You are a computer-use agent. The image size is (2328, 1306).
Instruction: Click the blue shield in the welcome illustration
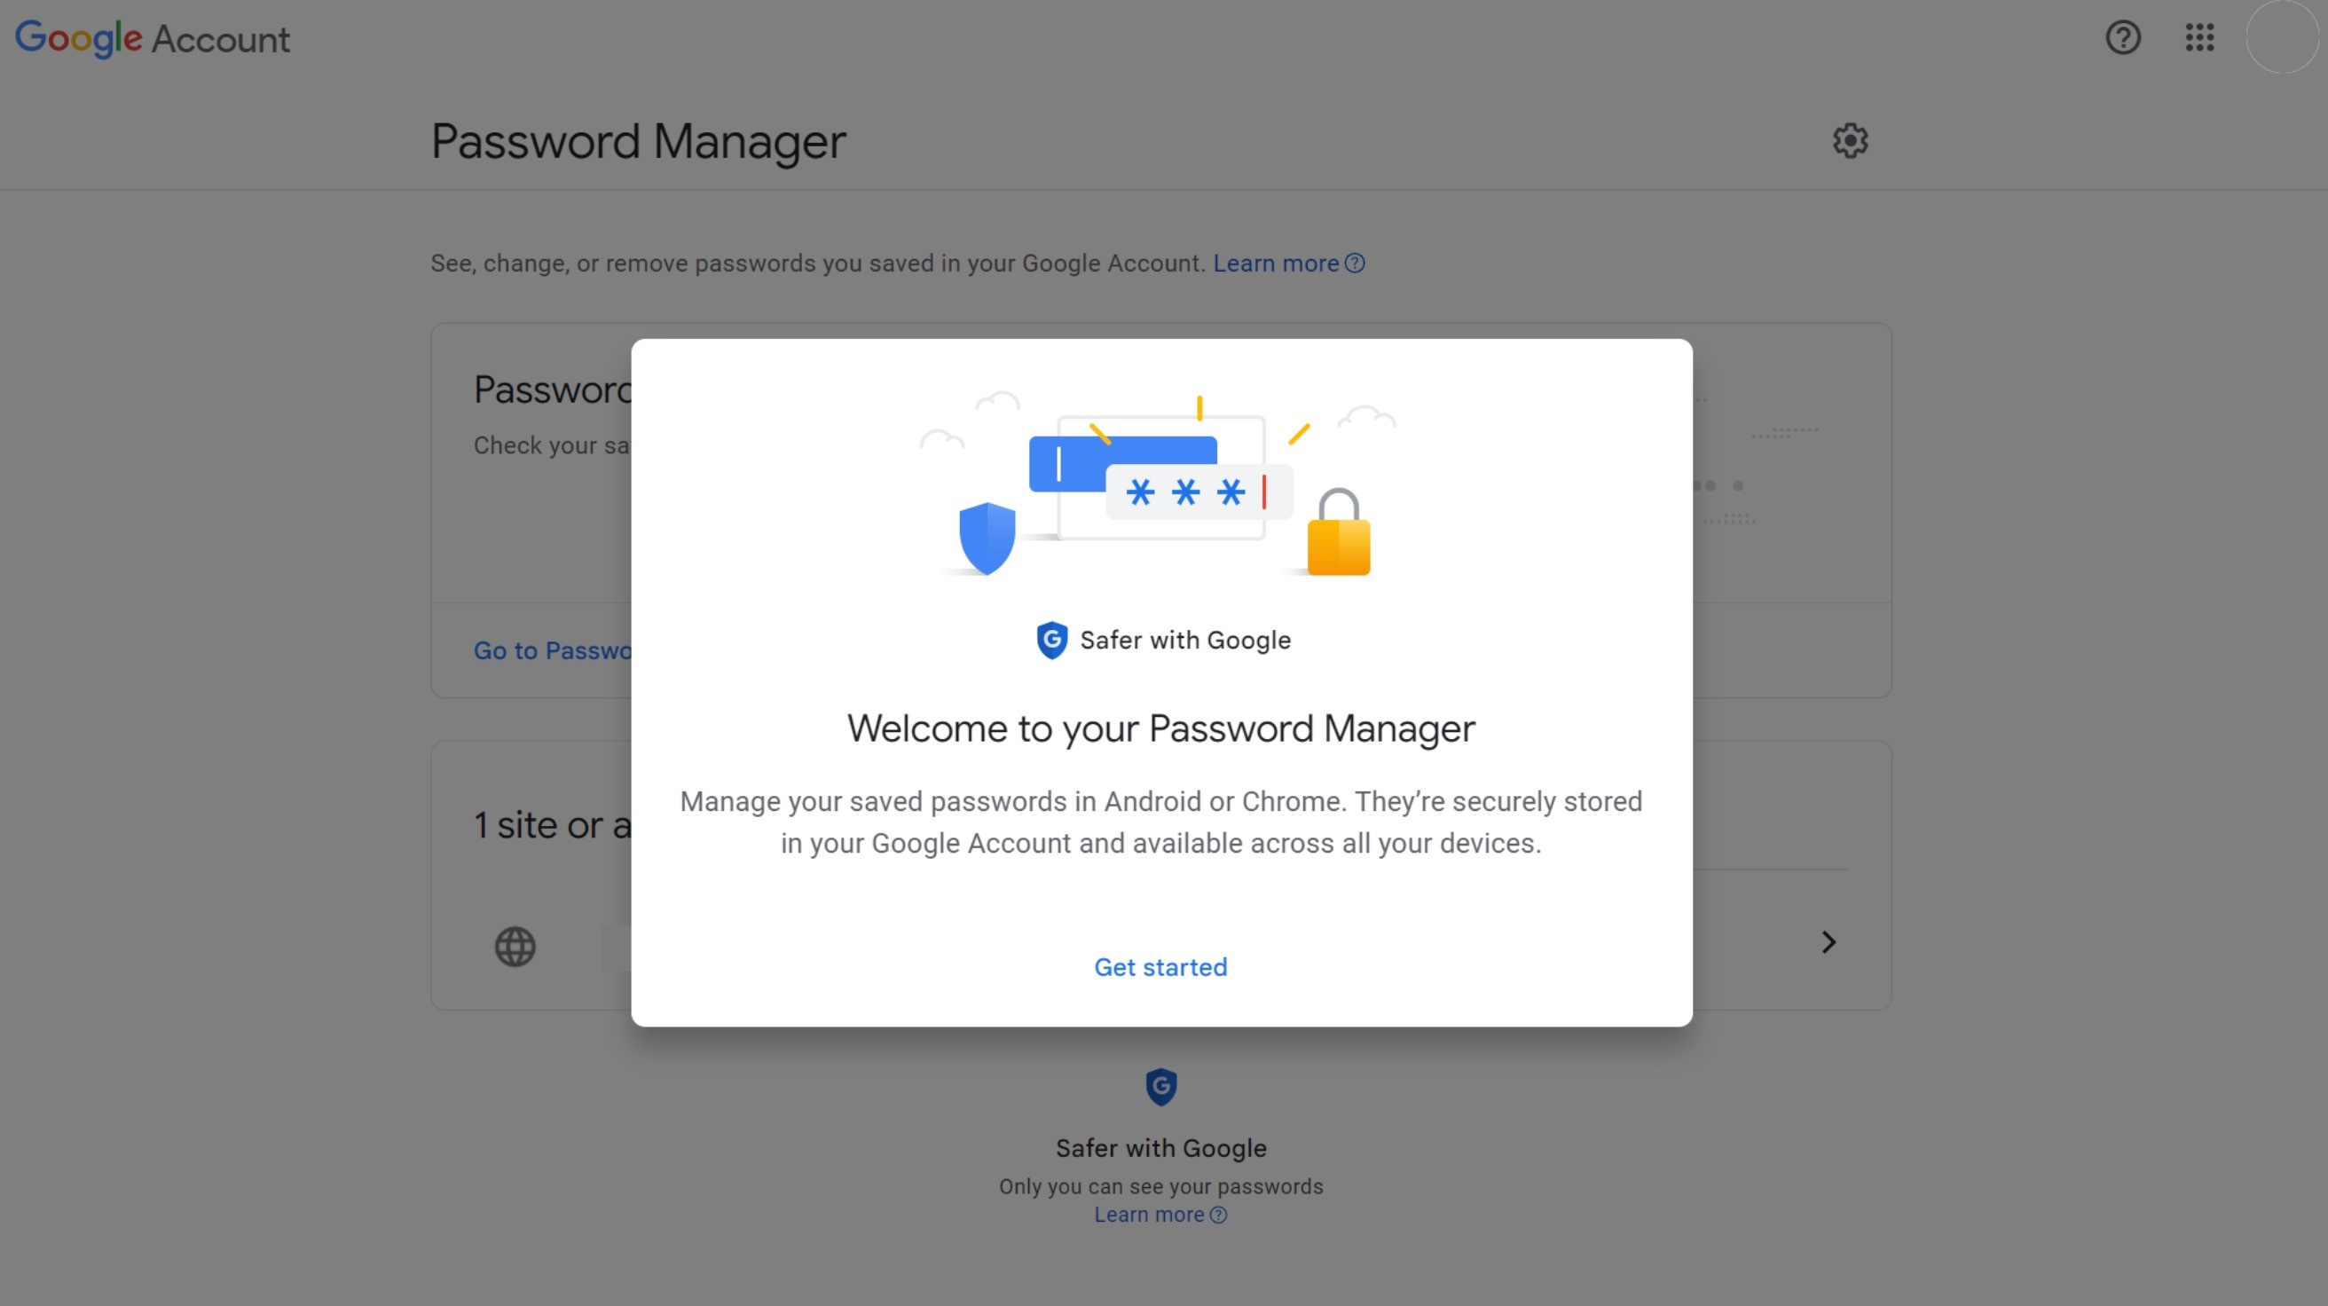[987, 538]
